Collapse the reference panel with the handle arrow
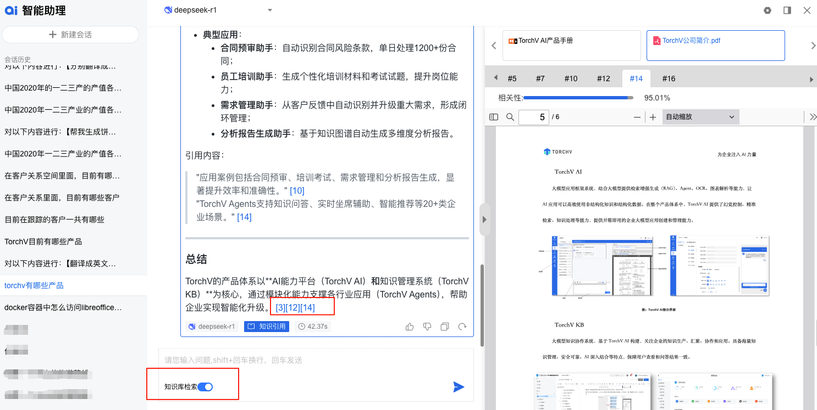This screenshot has width=817, height=410. click(484, 219)
